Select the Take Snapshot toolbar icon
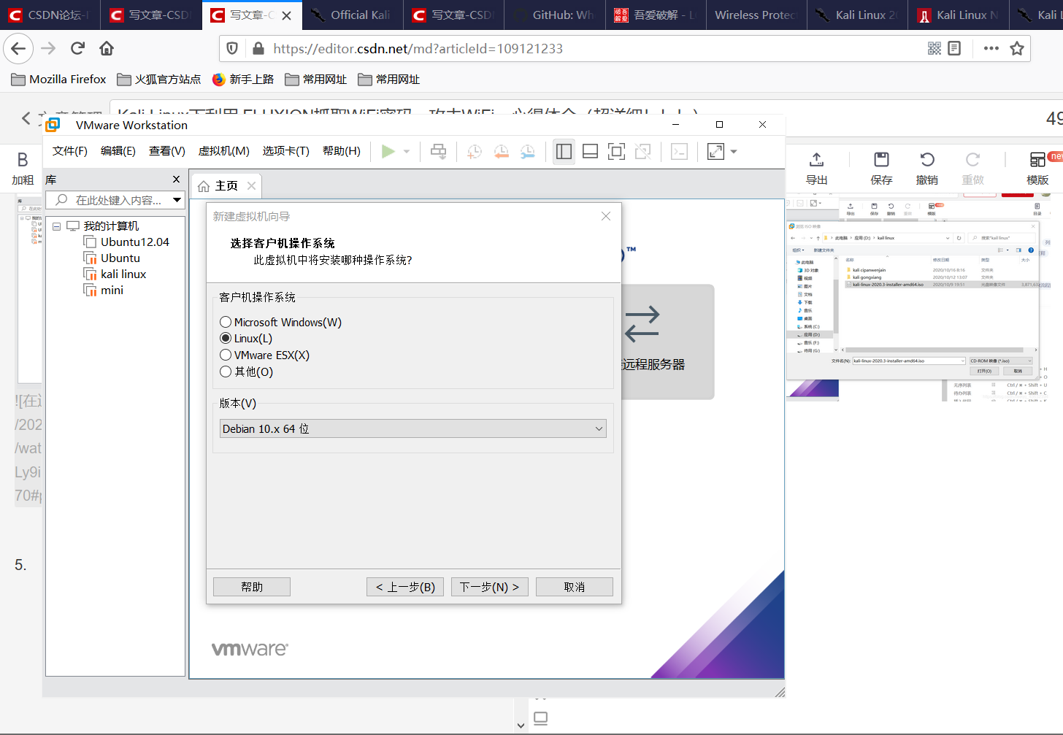 [474, 151]
